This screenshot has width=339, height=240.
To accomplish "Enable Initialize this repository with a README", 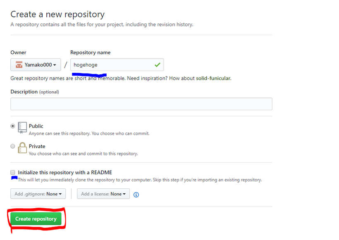I will (13, 172).
